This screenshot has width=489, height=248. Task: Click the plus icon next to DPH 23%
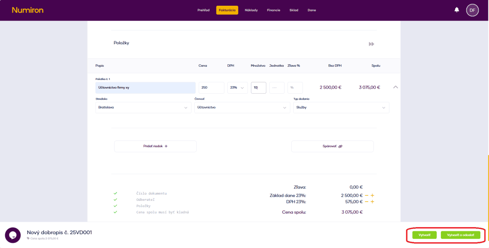372,202
